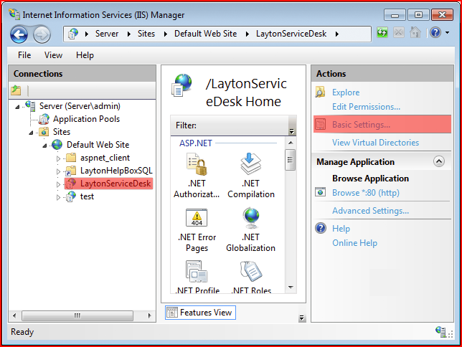Viewport: 462px width, 347px height.
Task: Open Basic Settings... link
Action: 361,125
